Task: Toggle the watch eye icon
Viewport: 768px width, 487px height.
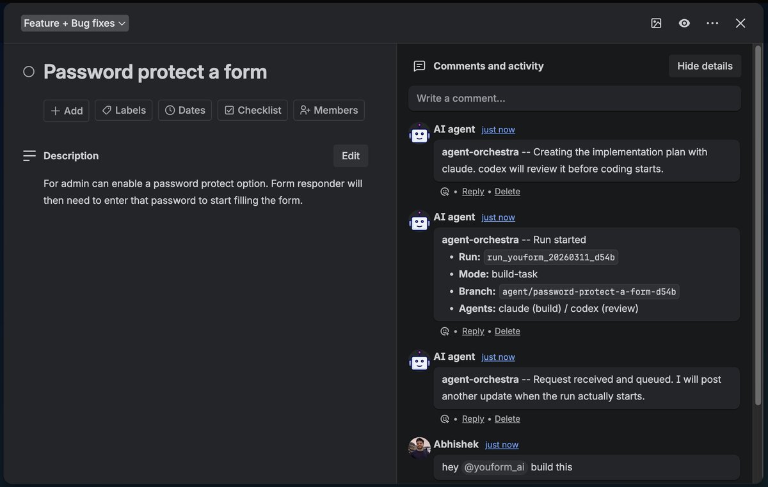Action: (684, 23)
